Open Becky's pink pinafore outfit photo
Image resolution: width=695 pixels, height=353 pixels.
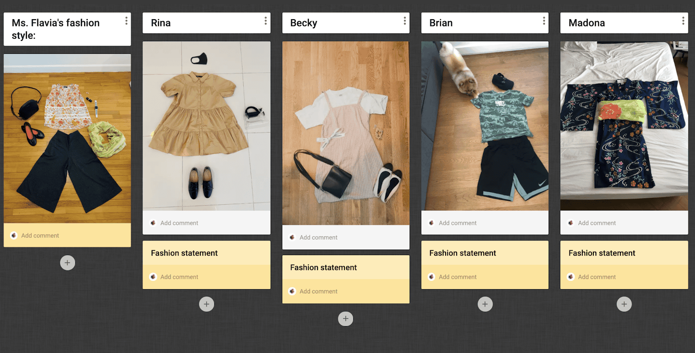pyautogui.click(x=345, y=133)
